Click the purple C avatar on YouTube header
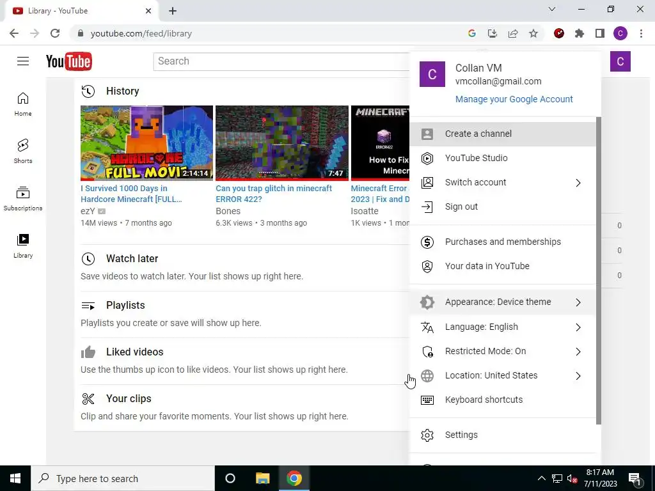Screen dimensions: 655x491 point(620,61)
